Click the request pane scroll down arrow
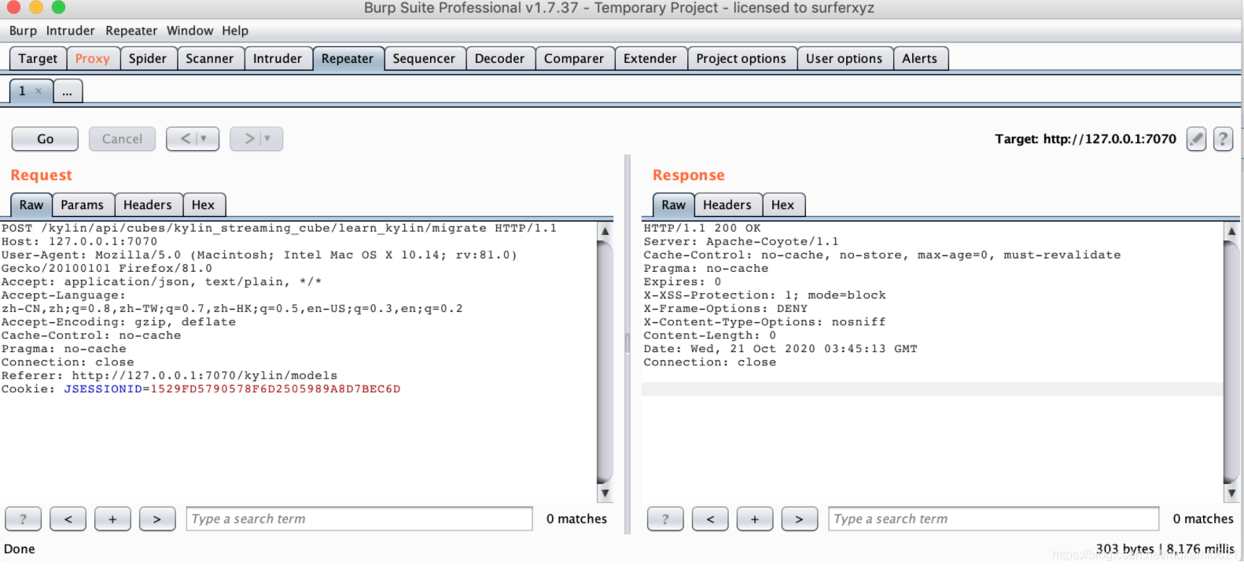 coord(605,494)
